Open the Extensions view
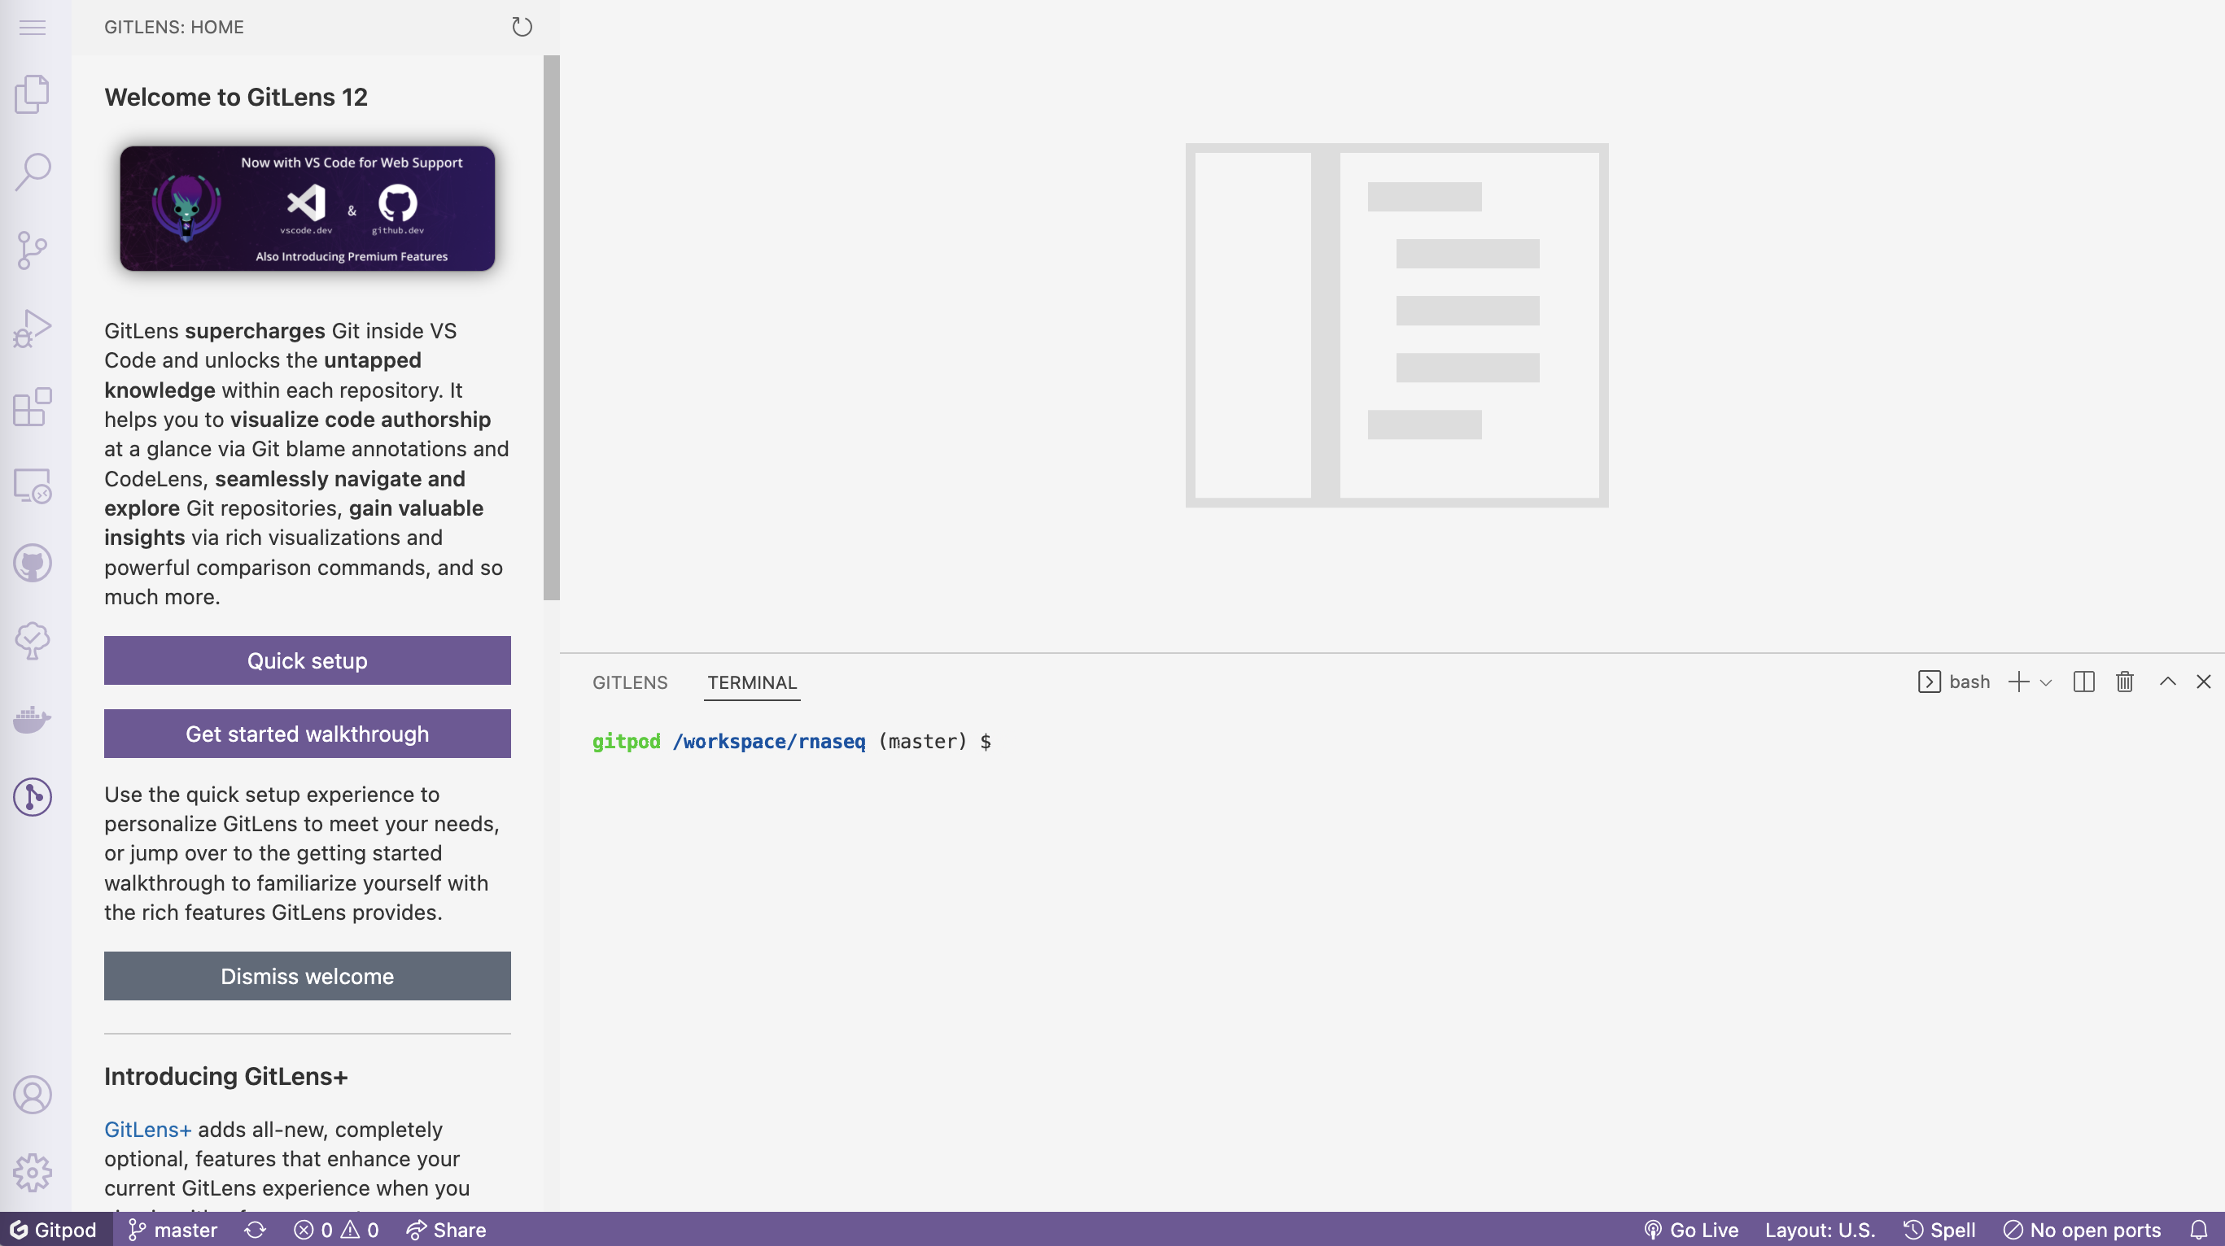 pyautogui.click(x=32, y=407)
